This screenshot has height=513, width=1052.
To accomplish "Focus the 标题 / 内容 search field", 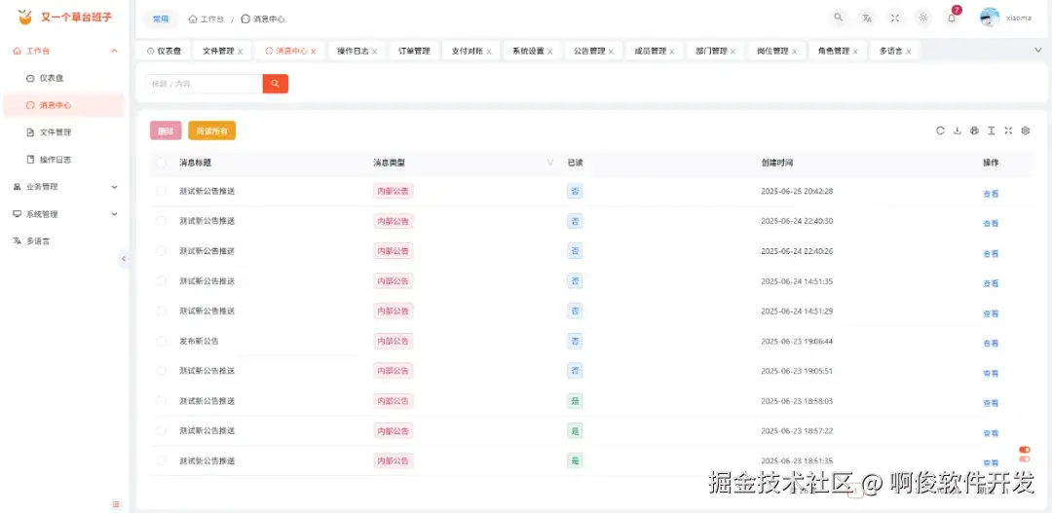I will click(204, 84).
